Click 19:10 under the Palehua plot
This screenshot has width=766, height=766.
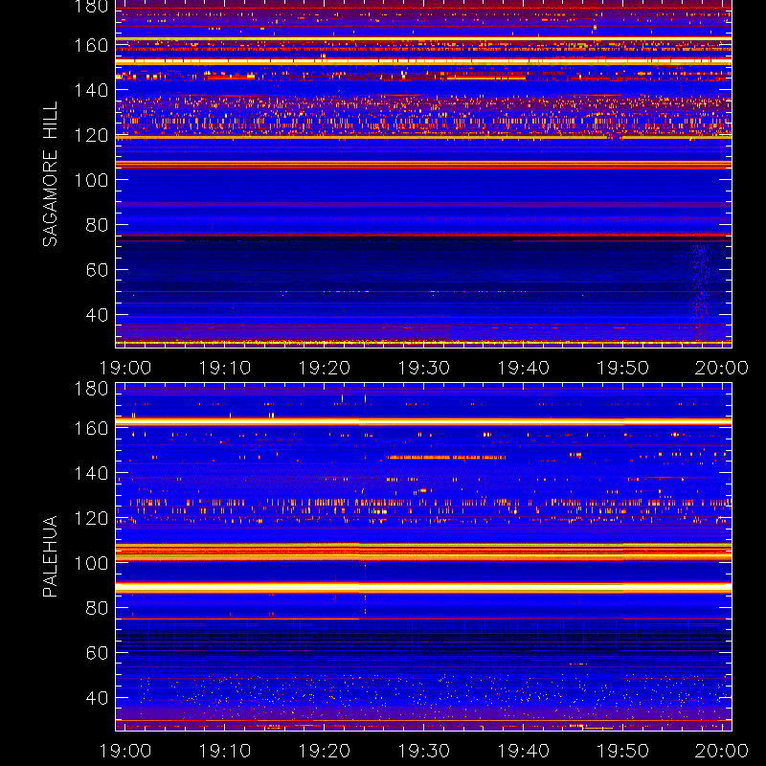click(225, 751)
